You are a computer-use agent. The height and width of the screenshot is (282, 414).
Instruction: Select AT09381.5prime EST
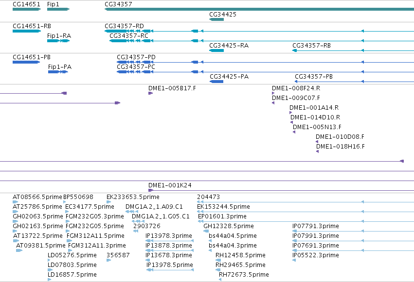tap(19, 250)
